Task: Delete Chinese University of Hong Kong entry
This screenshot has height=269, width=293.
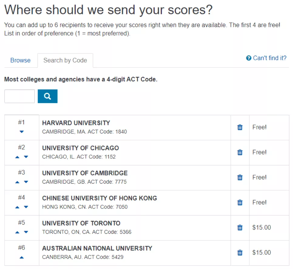Action: [240, 202]
